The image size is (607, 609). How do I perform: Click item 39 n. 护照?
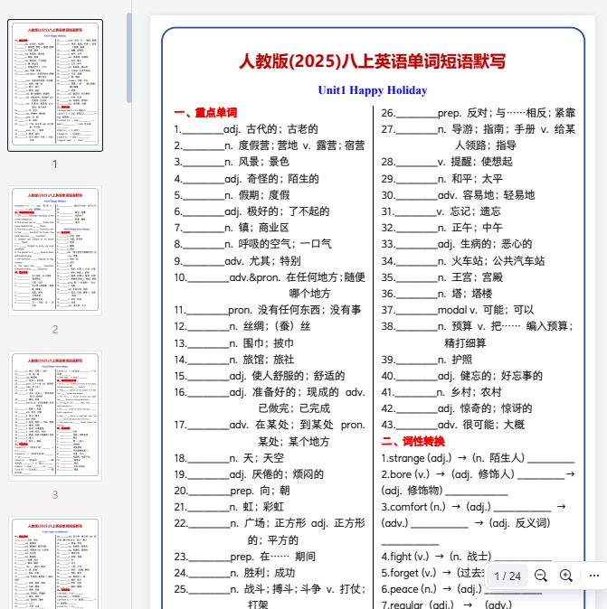pos(427,360)
